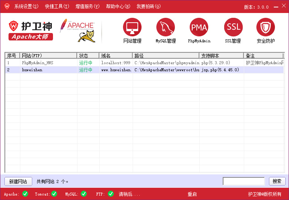Close the 护卫神 Apache大师 window

pos(284,6)
